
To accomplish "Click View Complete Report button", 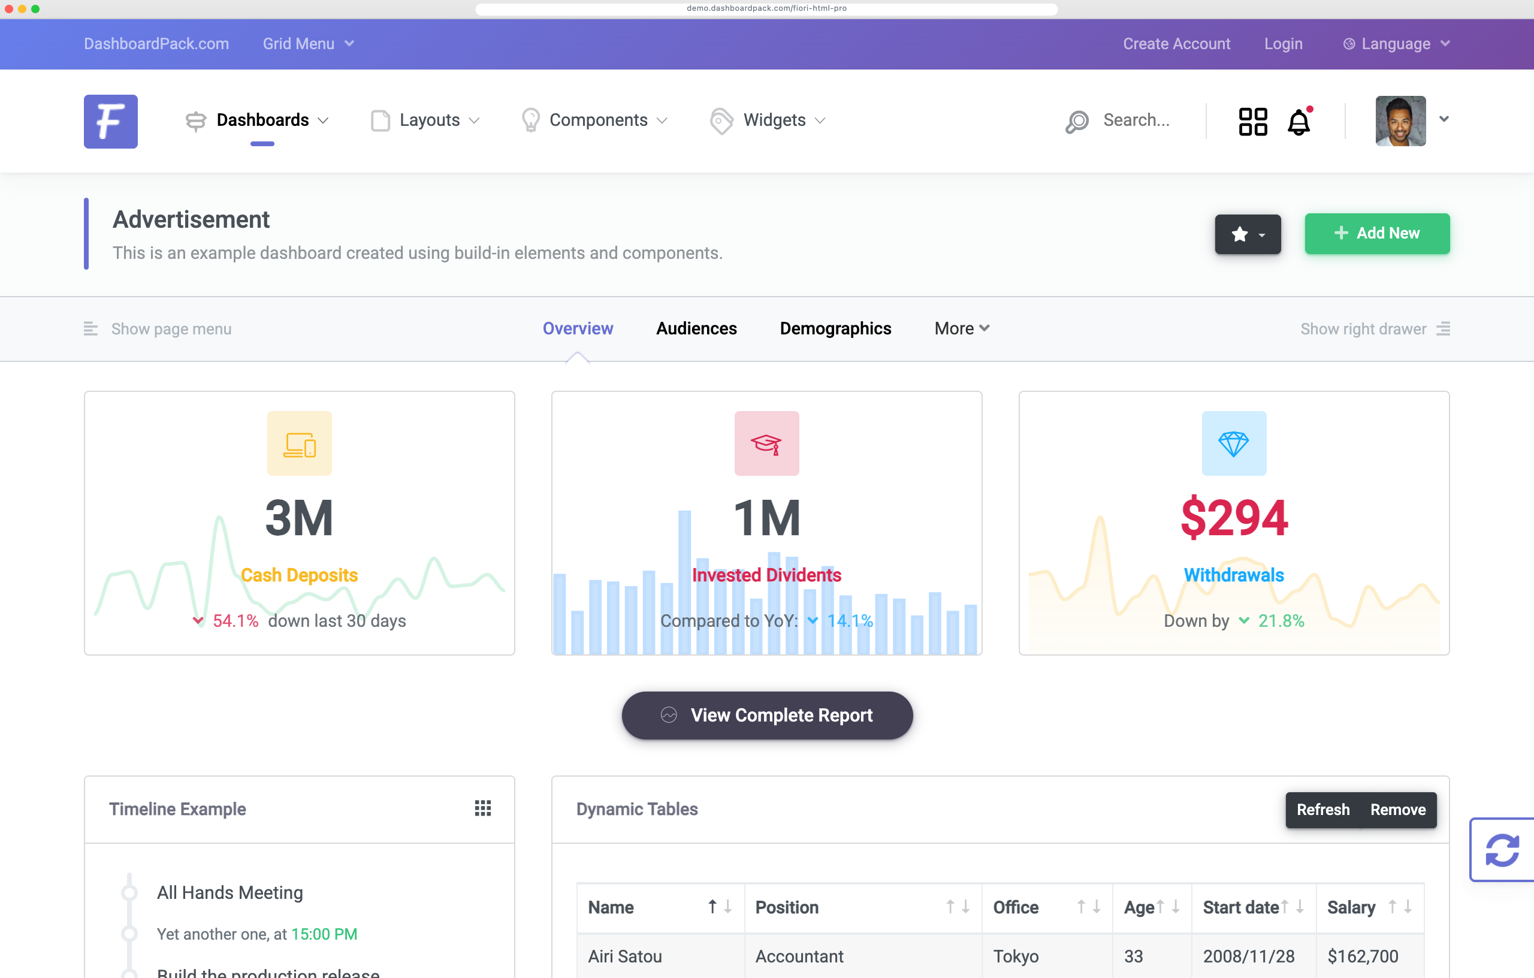I will (767, 715).
